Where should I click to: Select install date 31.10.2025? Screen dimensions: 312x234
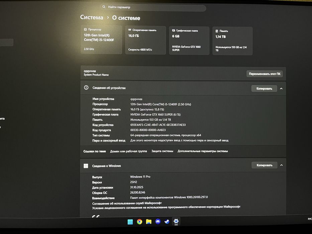[137, 187]
